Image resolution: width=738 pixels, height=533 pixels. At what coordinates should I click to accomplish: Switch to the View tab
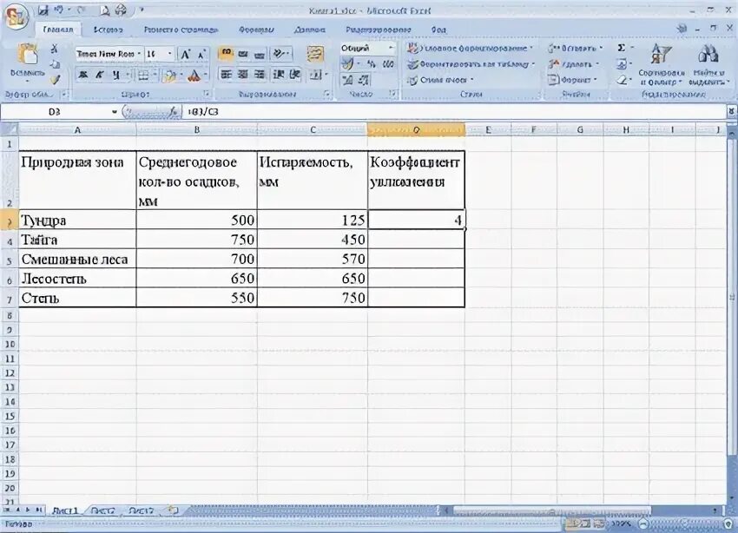click(438, 30)
